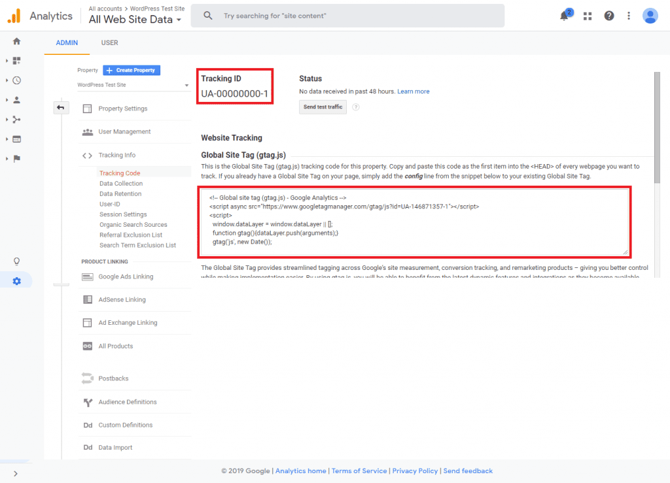
Task: Open the Google apps grid icon
Action: [x=587, y=15]
